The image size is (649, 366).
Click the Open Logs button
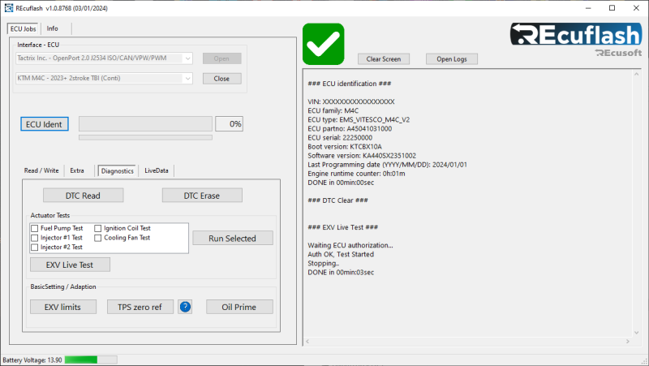point(452,58)
